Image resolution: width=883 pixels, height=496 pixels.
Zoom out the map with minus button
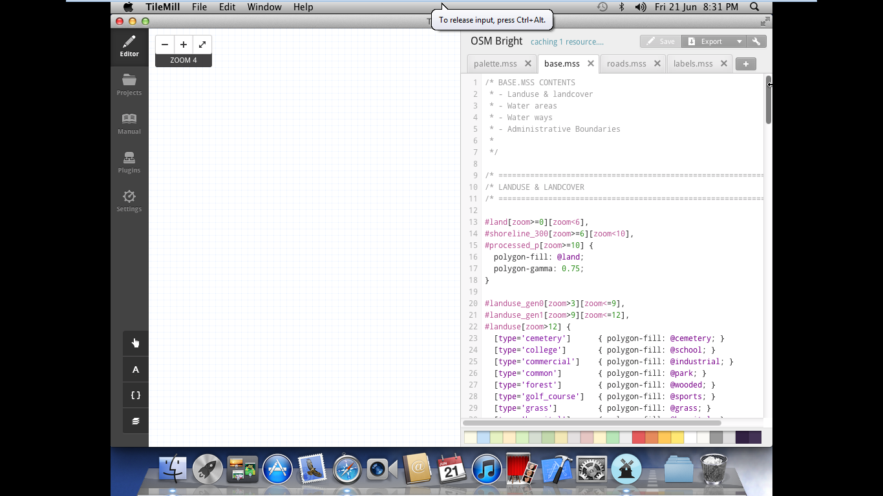(165, 45)
